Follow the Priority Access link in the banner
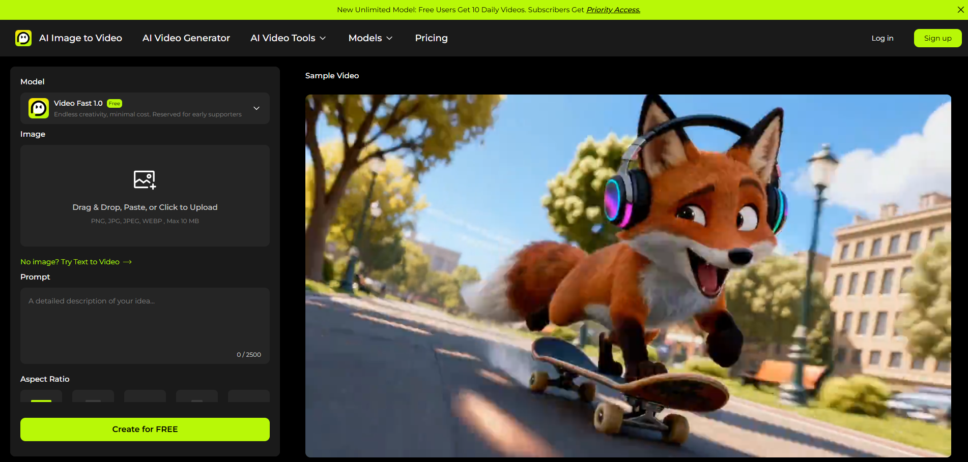This screenshot has height=462, width=968. tap(613, 9)
